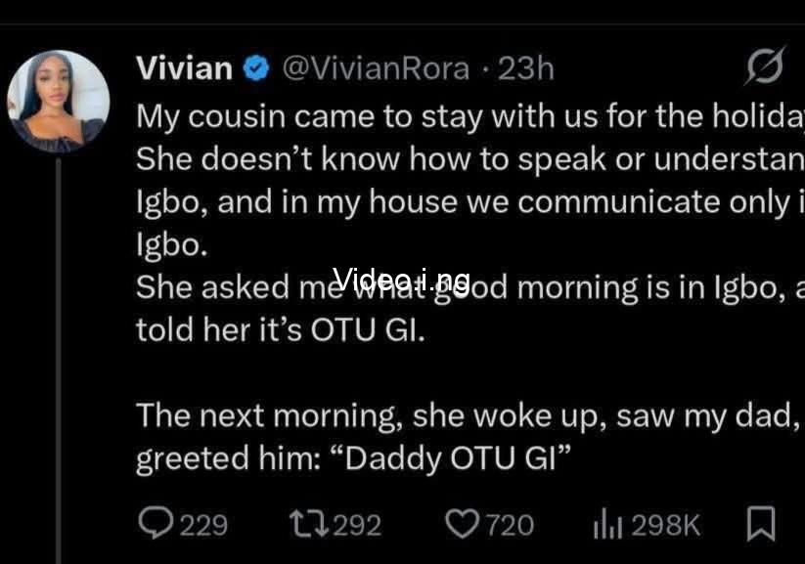Open the @VivianRora handle link
The height and width of the screenshot is (564, 805).
(x=378, y=68)
